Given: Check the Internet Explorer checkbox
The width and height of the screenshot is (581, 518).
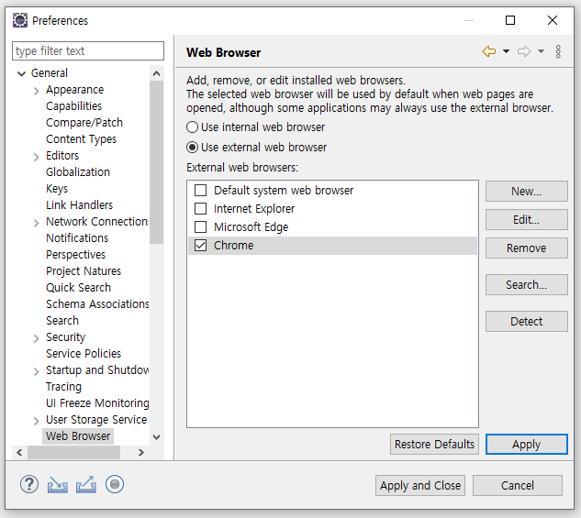Looking at the screenshot, I should point(200,209).
